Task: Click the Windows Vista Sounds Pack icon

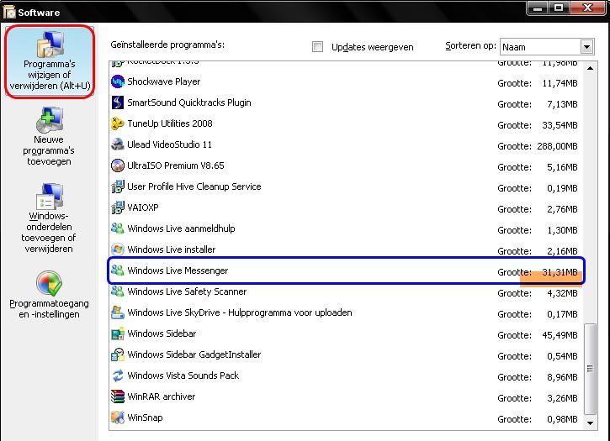Action: click(118, 375)
